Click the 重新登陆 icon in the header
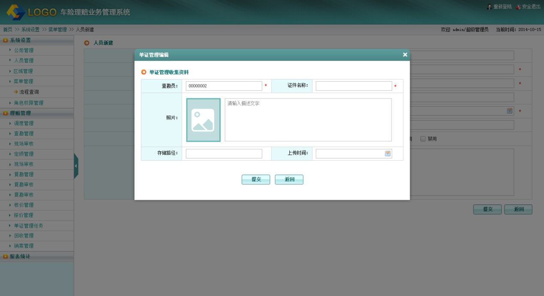 coord(489,7)
